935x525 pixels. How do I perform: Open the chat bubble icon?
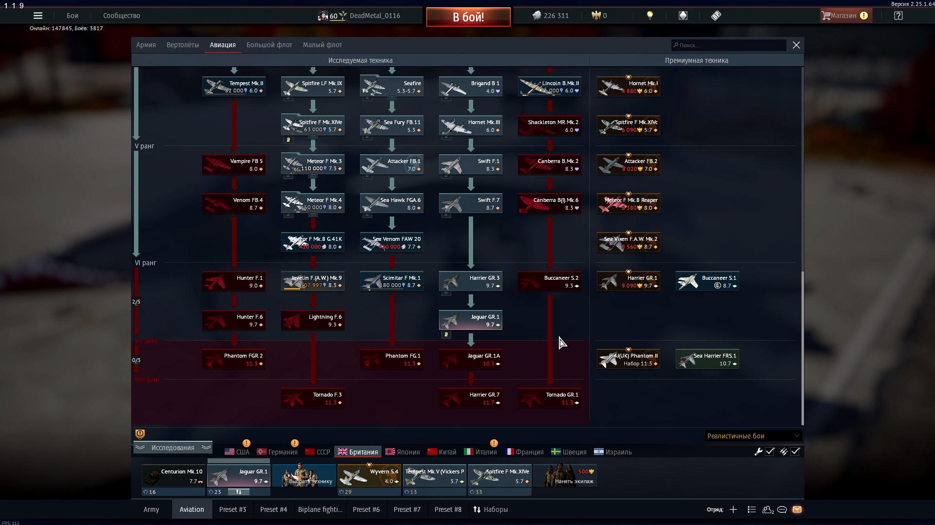pos(782,509)
